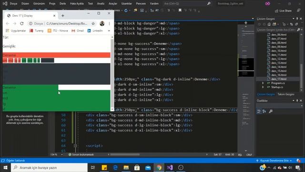Open the Düzen menu
Screen dimensions: 305x172
point(25,3)
